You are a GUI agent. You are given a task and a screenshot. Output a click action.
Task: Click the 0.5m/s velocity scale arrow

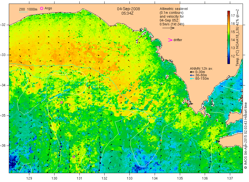[x=168, y=28]
